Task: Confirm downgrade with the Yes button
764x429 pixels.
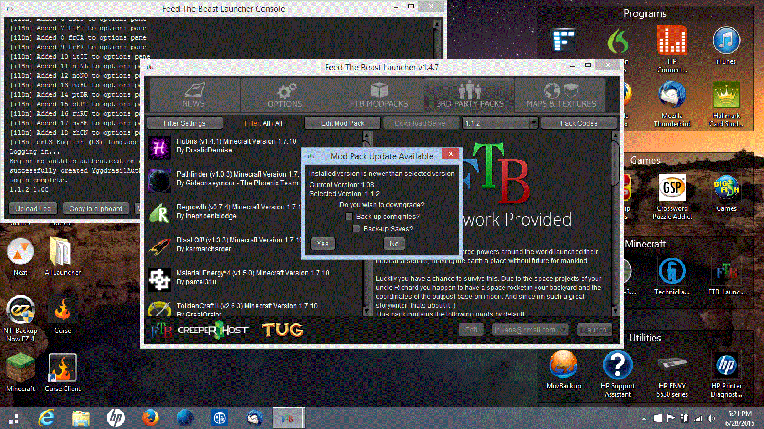Action: [x=323, y=244]
